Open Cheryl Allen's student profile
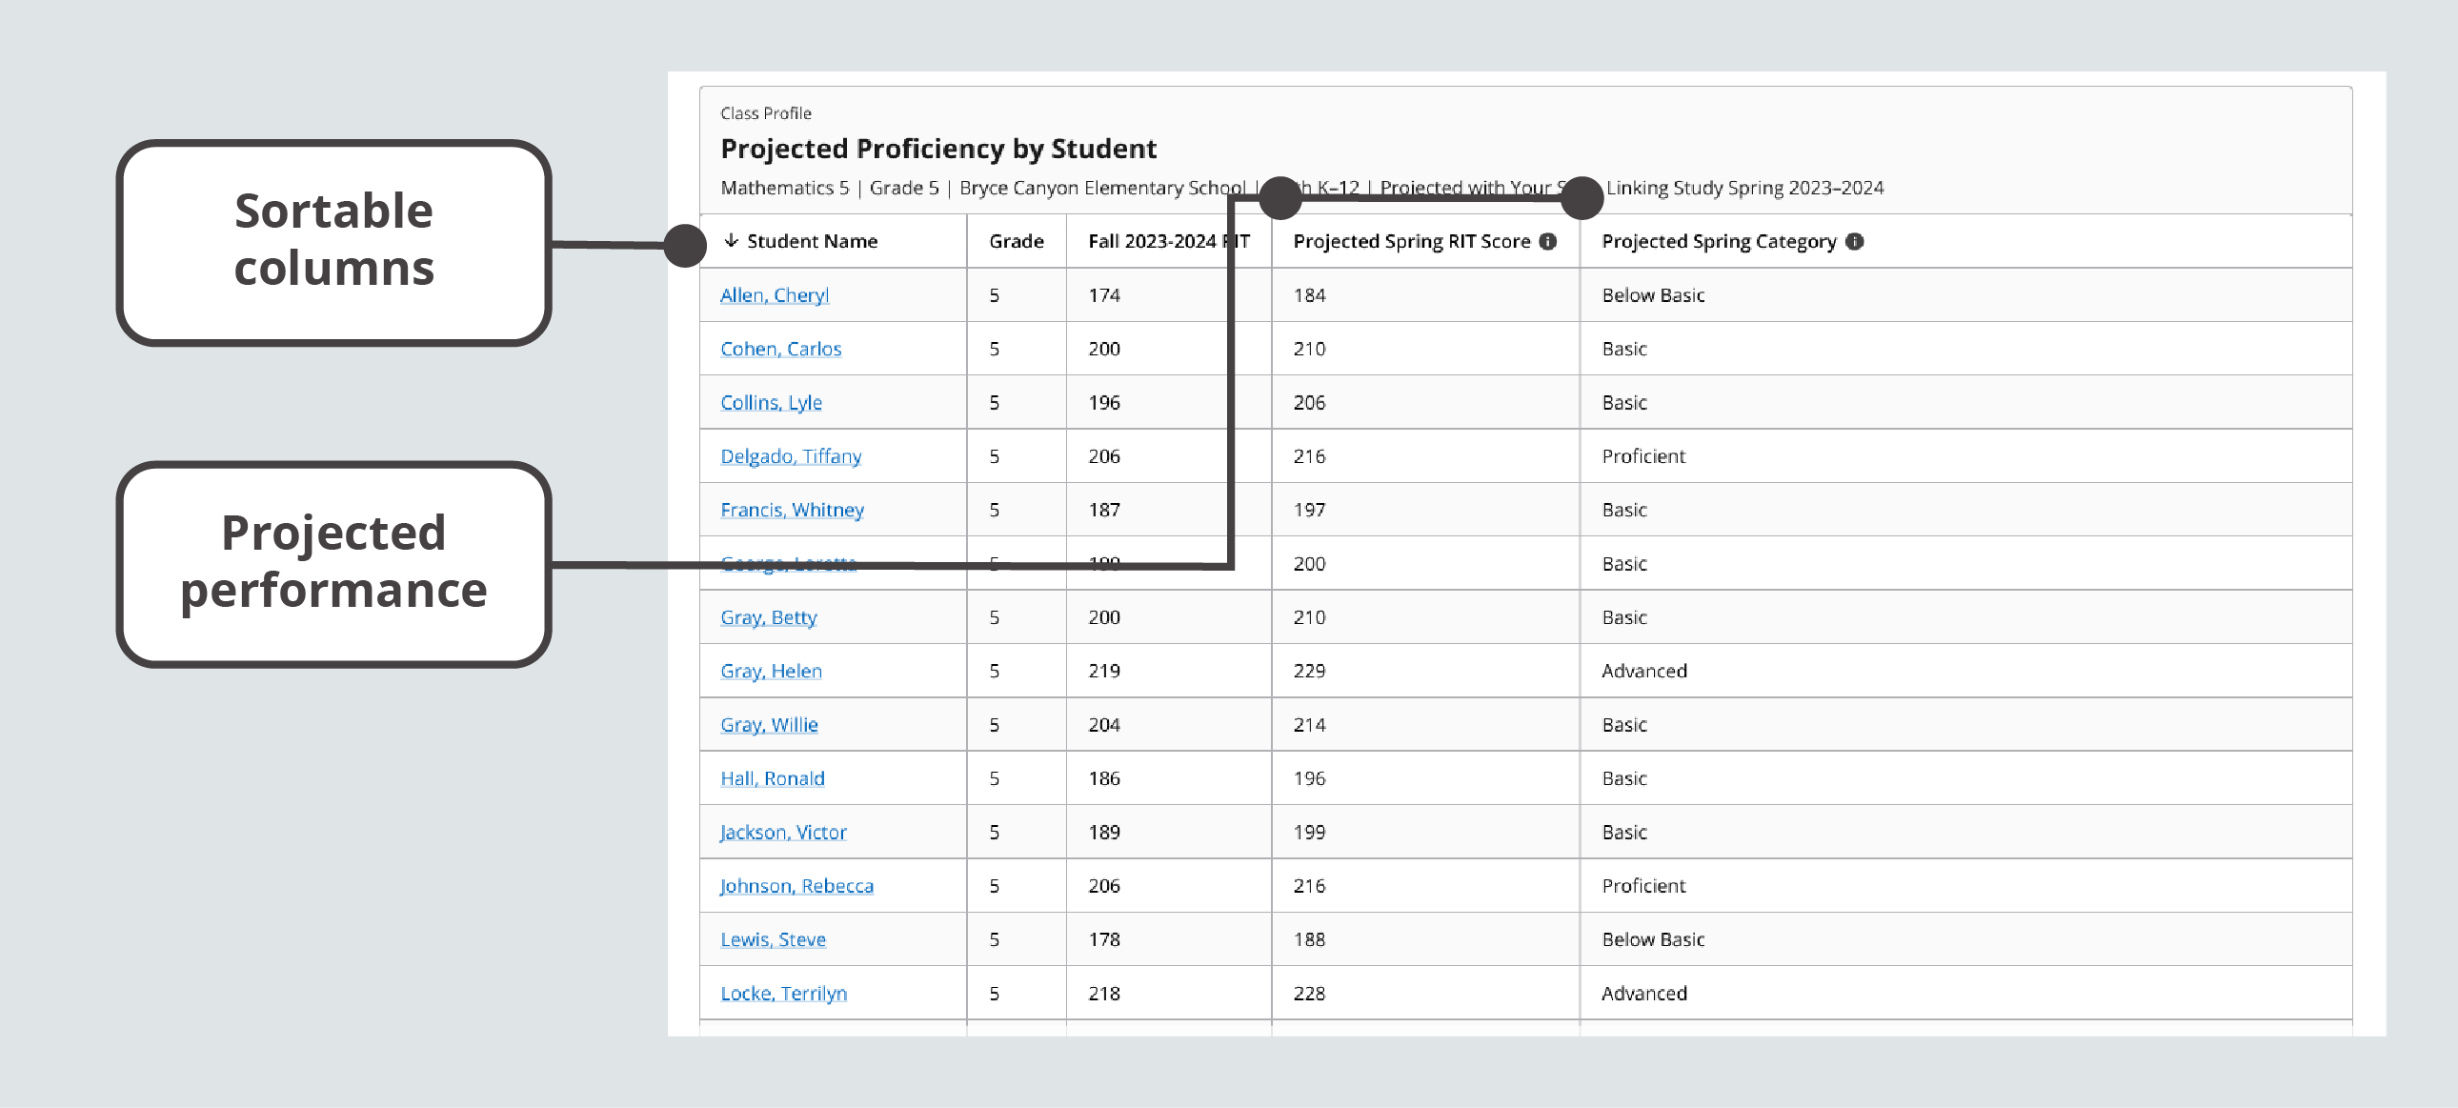The height and width of the screenshot is (1108, 2458). 774,295
